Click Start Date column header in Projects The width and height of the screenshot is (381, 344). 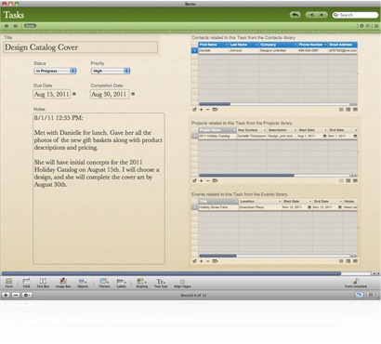[x=312, y=130]
